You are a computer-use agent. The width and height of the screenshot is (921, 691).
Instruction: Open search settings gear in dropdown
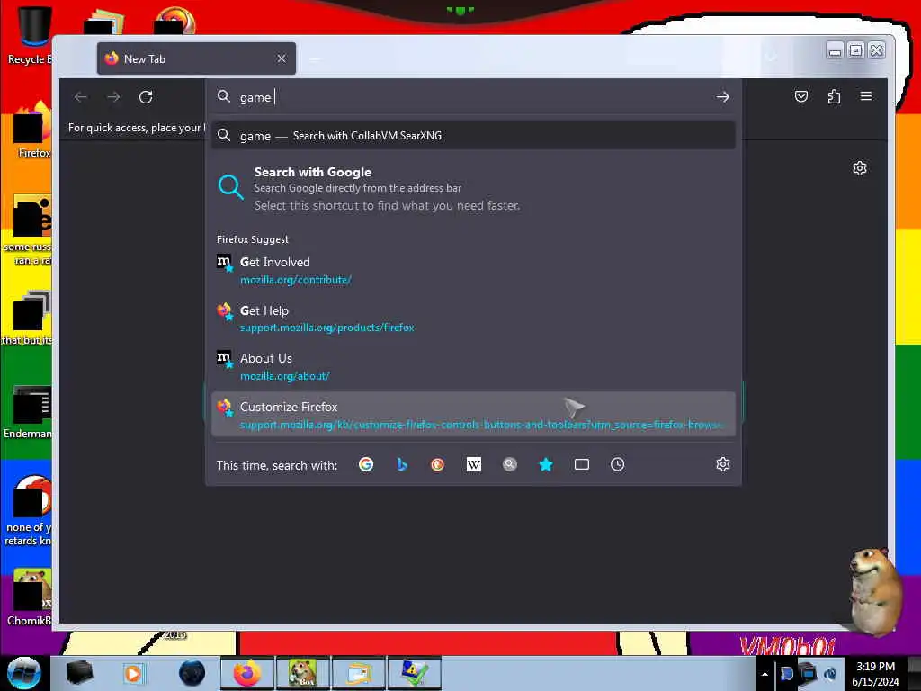tap(723, 465)
